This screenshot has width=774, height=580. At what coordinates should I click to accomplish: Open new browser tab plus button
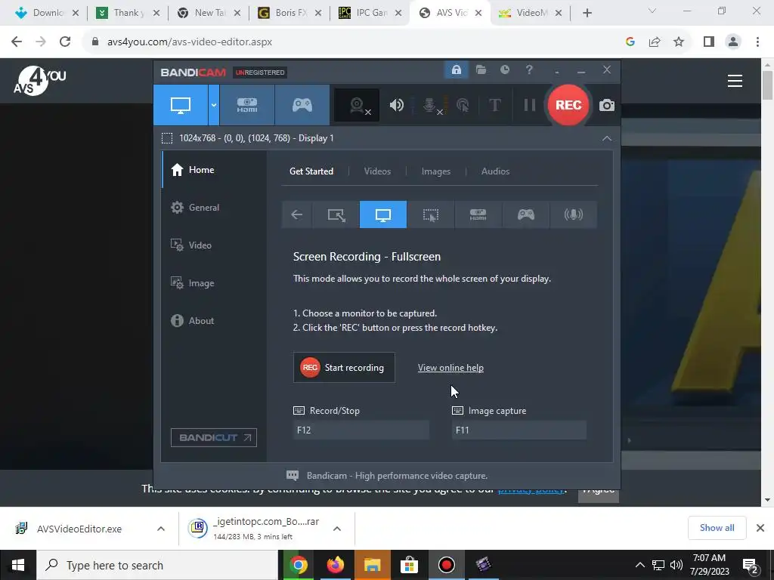pyautogui.click(x=587, y=14)
